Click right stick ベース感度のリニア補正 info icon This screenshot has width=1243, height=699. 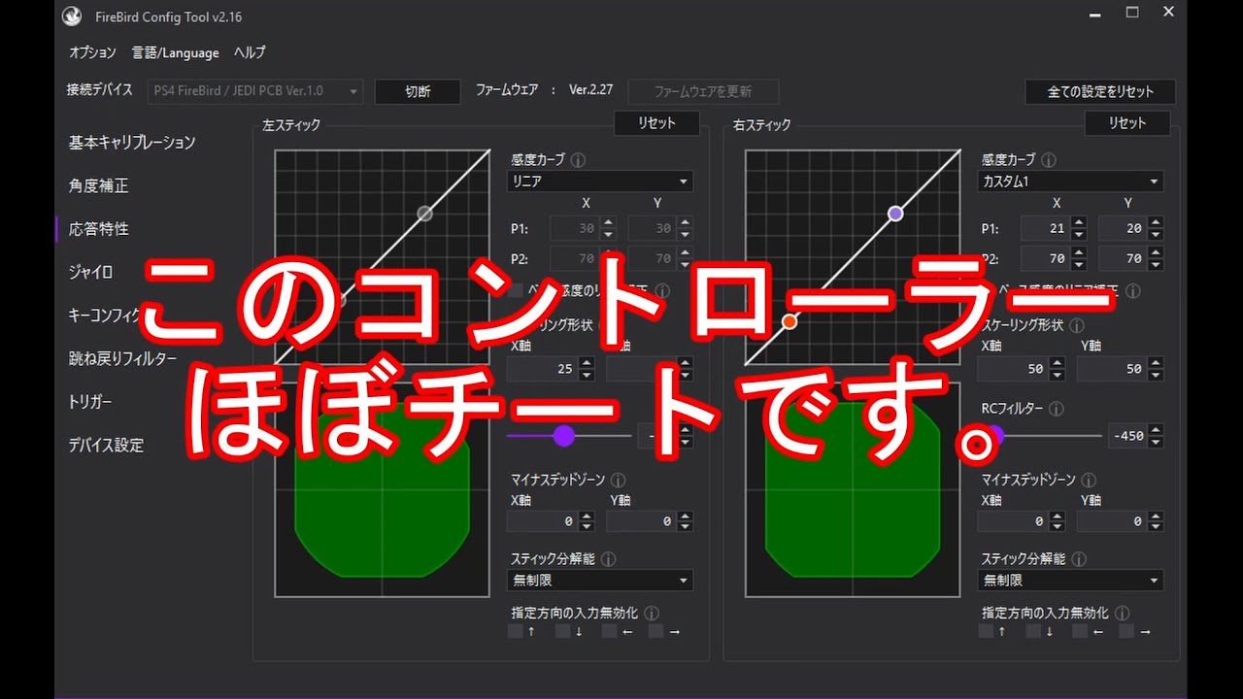point(1133,290)
